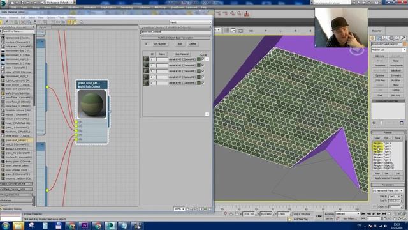The height and width of the screenshot is (230, 408).
Task: Collapse the Parameters rollout header
Action: pos(388,185)
